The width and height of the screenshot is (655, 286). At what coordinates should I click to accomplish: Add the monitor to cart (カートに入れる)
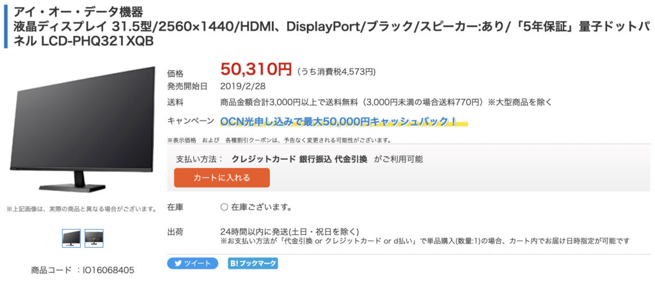click(x=222, y=177)
